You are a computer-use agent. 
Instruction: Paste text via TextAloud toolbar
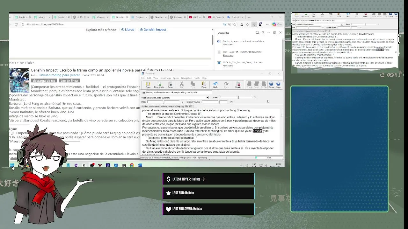tap(204, 85)
